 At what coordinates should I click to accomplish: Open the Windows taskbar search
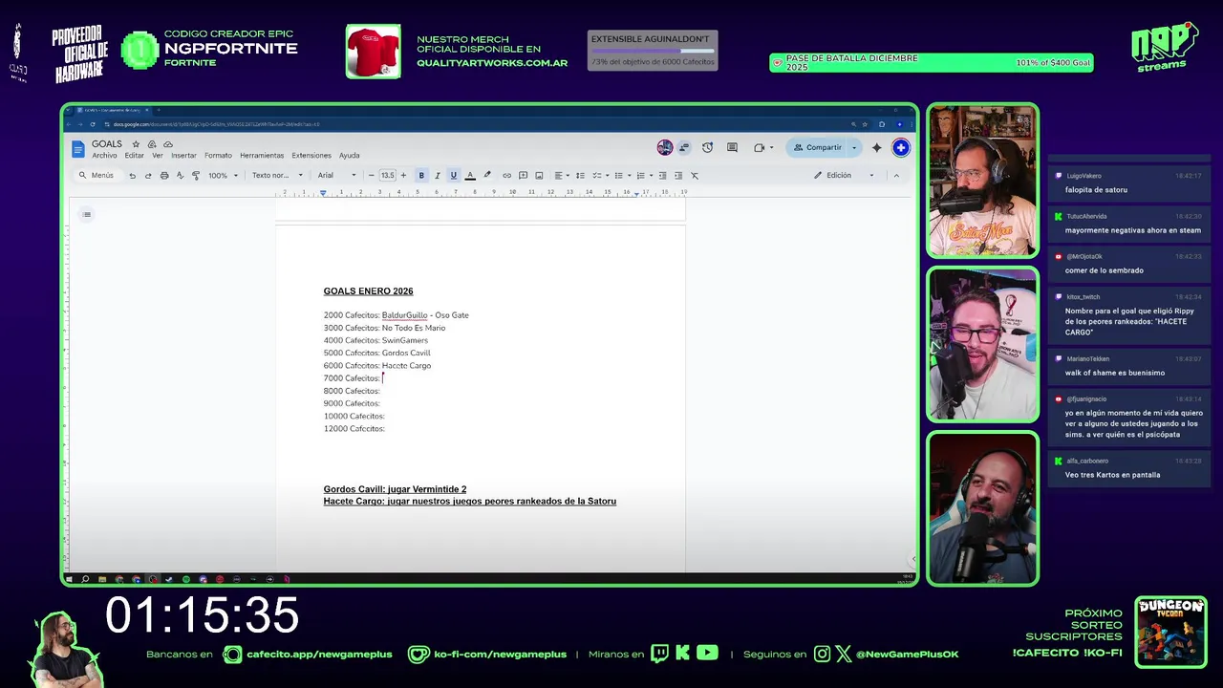pos(85,579)
